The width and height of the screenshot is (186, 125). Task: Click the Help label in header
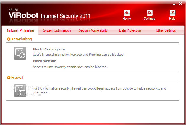[x=172, y=19]
